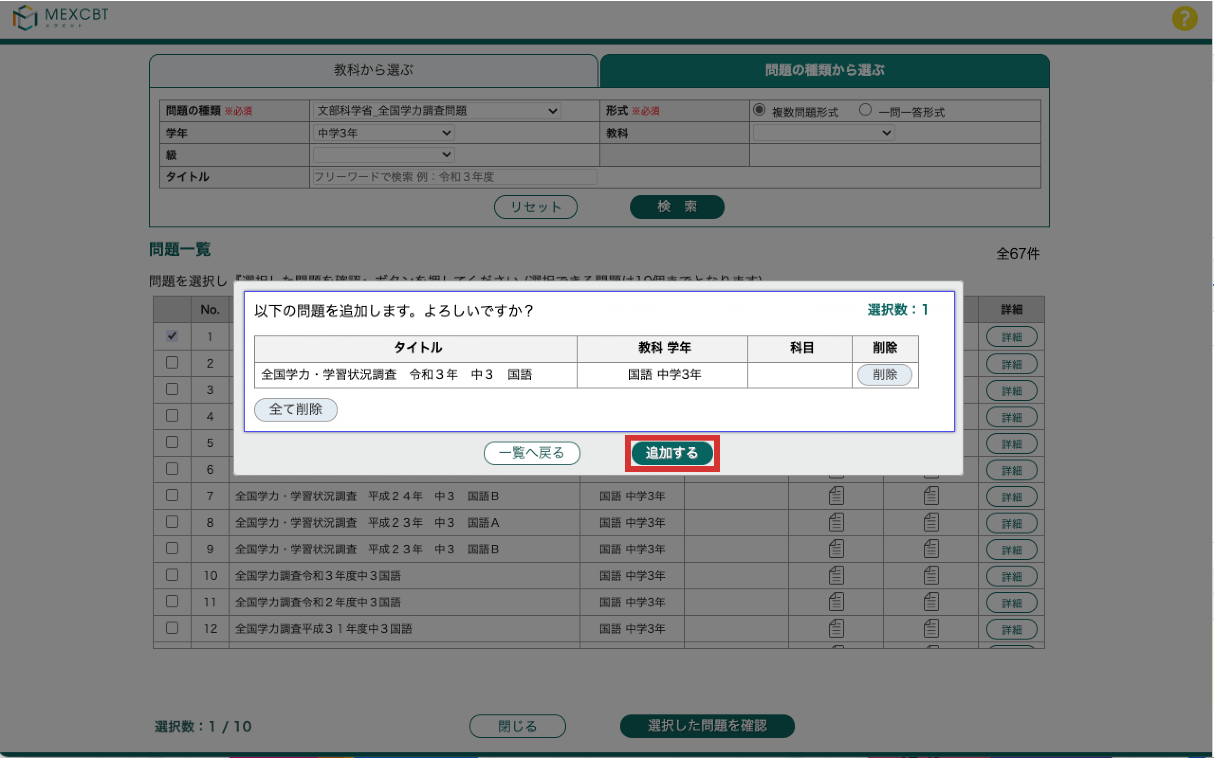1214x758 pixels.
Task: Open first document icon in row 12
Action: [836, 629]
